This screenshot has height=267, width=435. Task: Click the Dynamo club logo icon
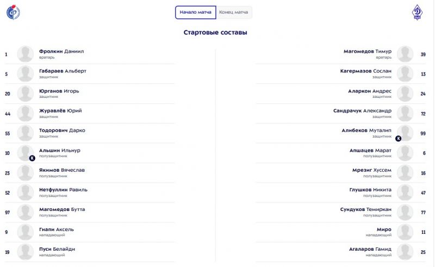click(x=417, y=13)
